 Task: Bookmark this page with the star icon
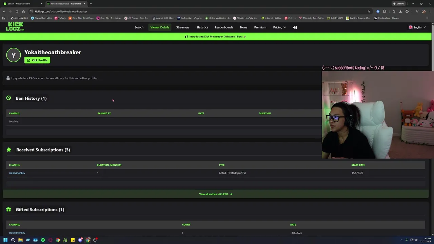pyautogui.click(x=369, y=11)
